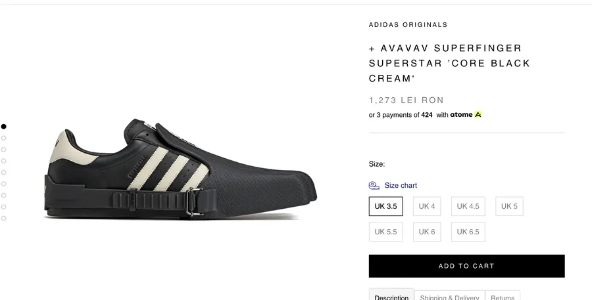Pick the UK 6.5 size option
The width and height of the screenshot is (592, 300).
pos(468,232)
